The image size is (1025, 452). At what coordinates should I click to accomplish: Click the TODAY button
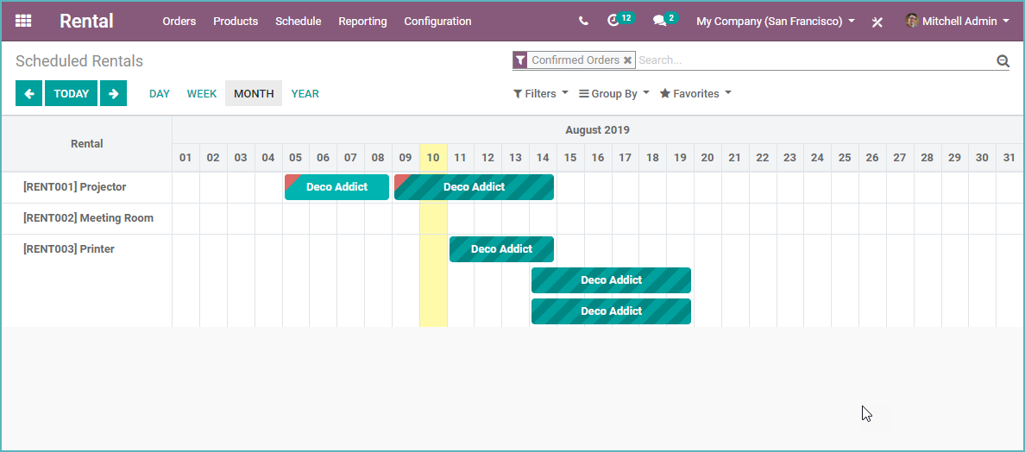[72, 93]
